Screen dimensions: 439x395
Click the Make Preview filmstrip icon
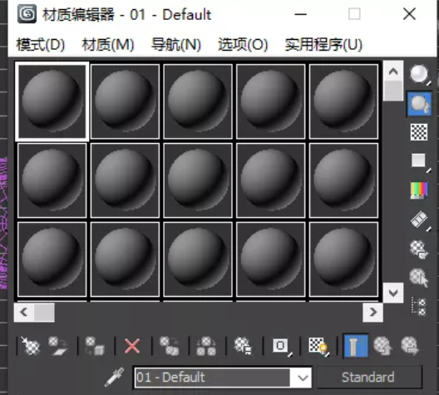coord(419,220)
